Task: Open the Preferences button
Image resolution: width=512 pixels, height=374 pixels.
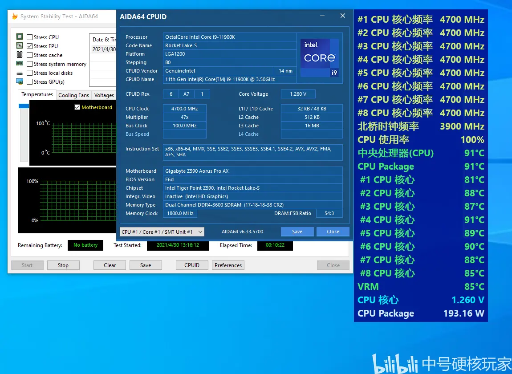Action: [x=228, y=265]
